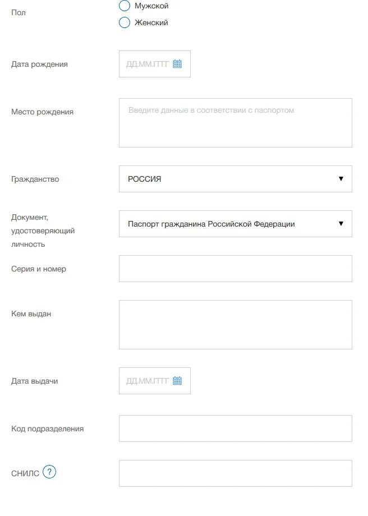Focus the Кем выдан text area
Screen dimensions: 368x516
(235, 325)
